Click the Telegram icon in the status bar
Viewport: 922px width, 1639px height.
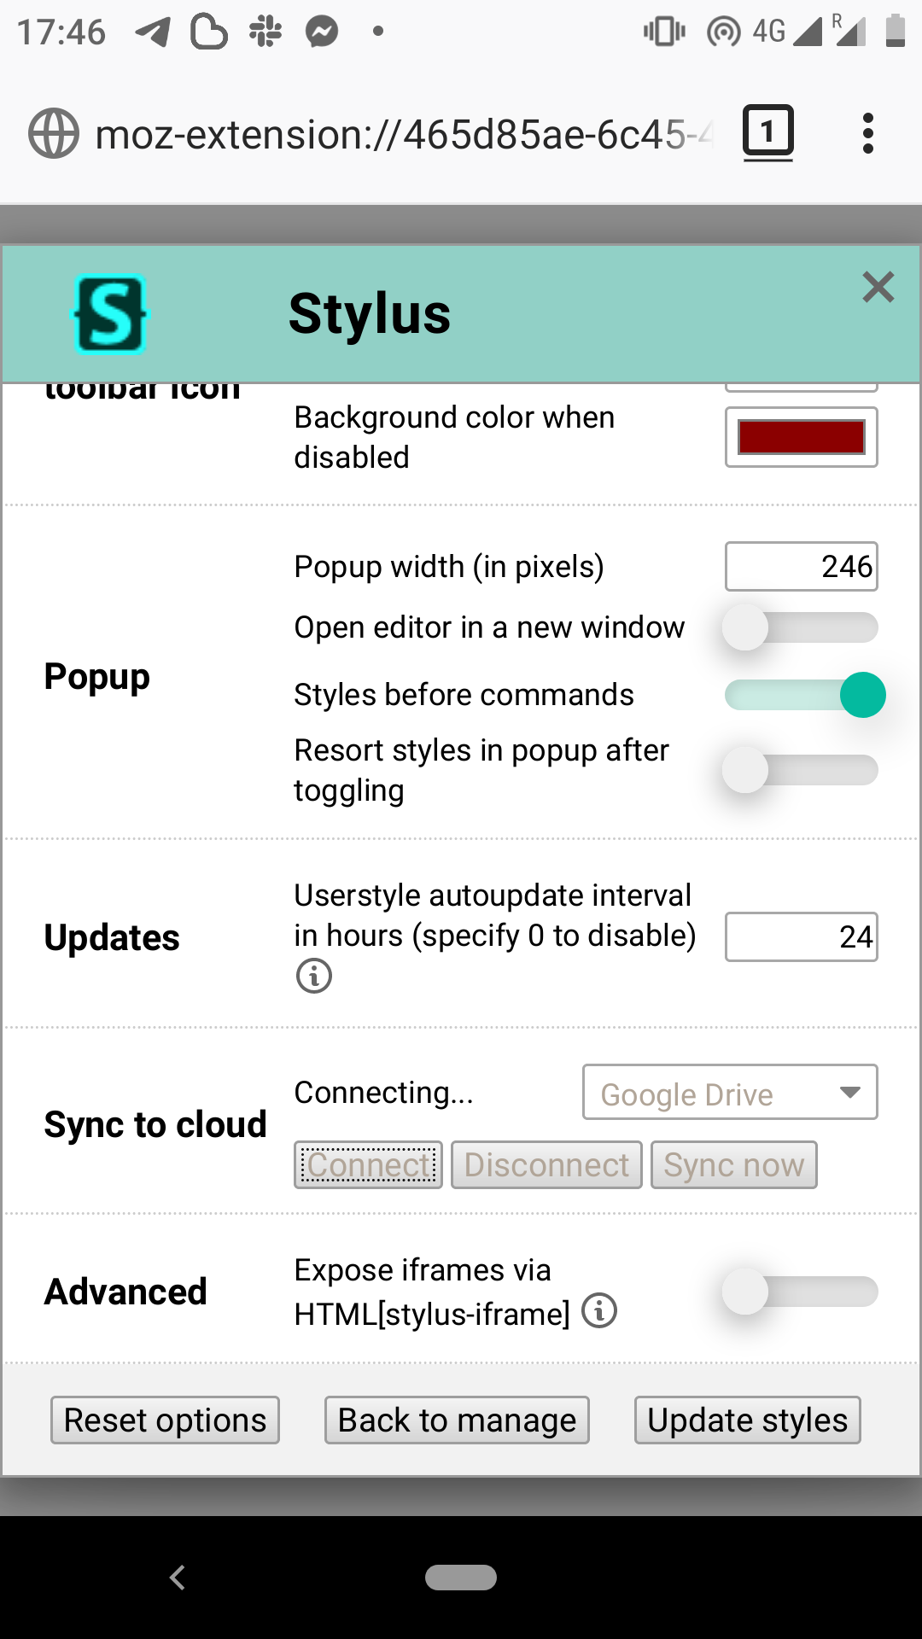coord(152,31)
